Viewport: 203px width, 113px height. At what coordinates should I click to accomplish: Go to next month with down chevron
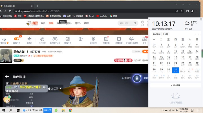pos(198,34)
